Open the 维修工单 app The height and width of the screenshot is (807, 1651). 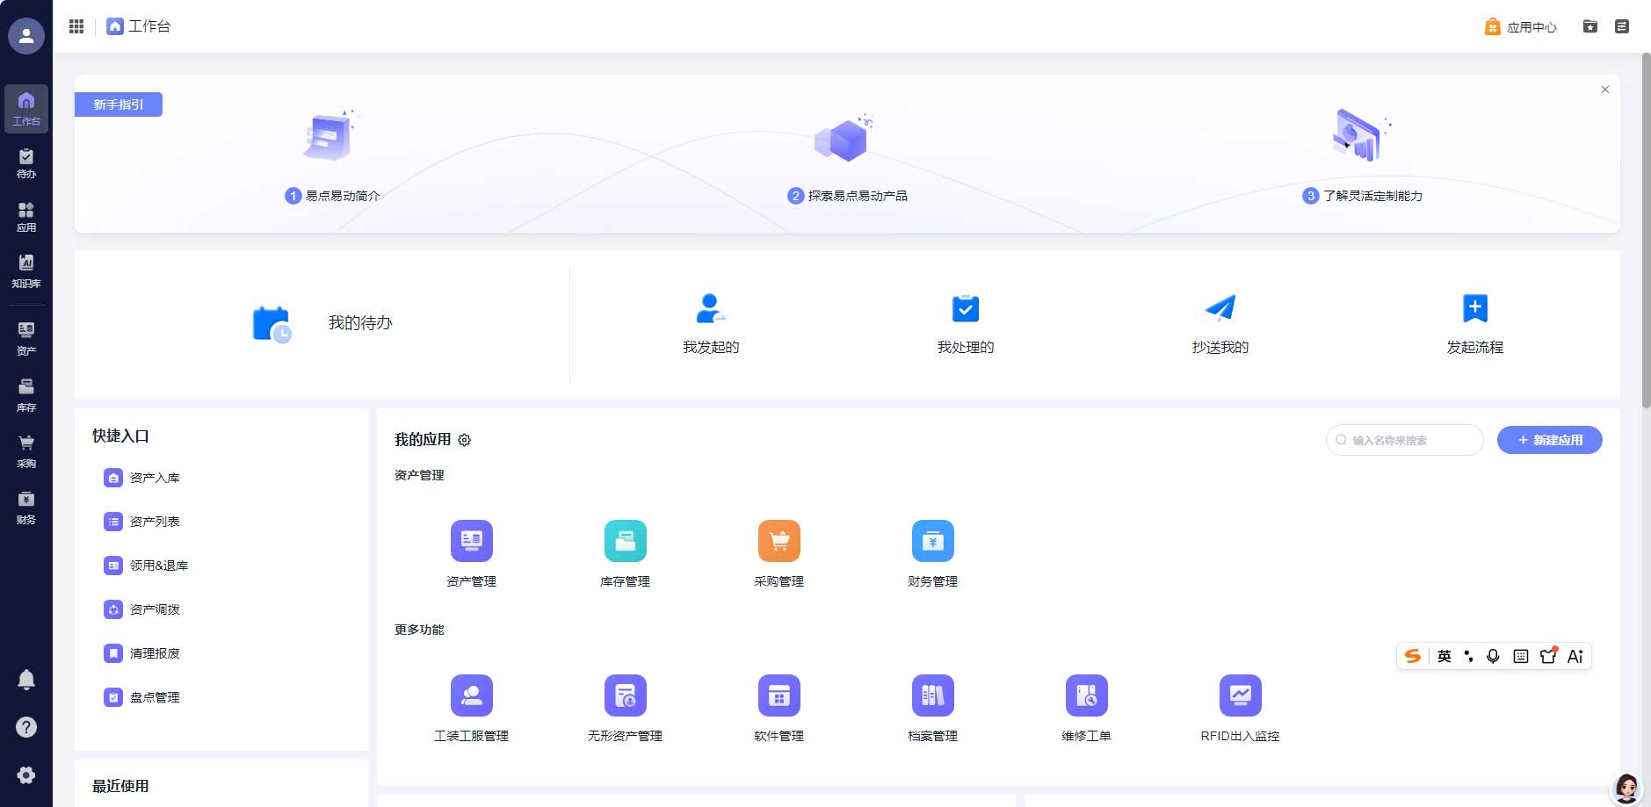coord(1086,695)
